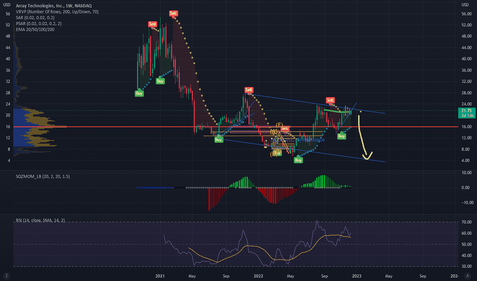Image resolution: width=477 pixels, height=281 pixels.
Task: Select the PSAR indicator legend
Action: [x=38, y=24]
